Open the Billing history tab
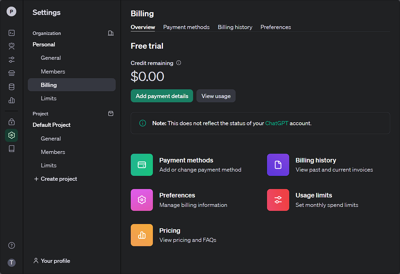This screenshot has width=400, height=274. click(x=235, y=27)
